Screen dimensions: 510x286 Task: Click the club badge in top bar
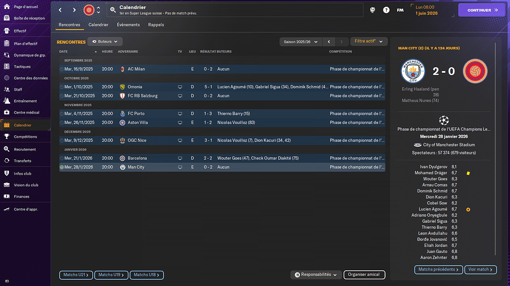(89, 10)
